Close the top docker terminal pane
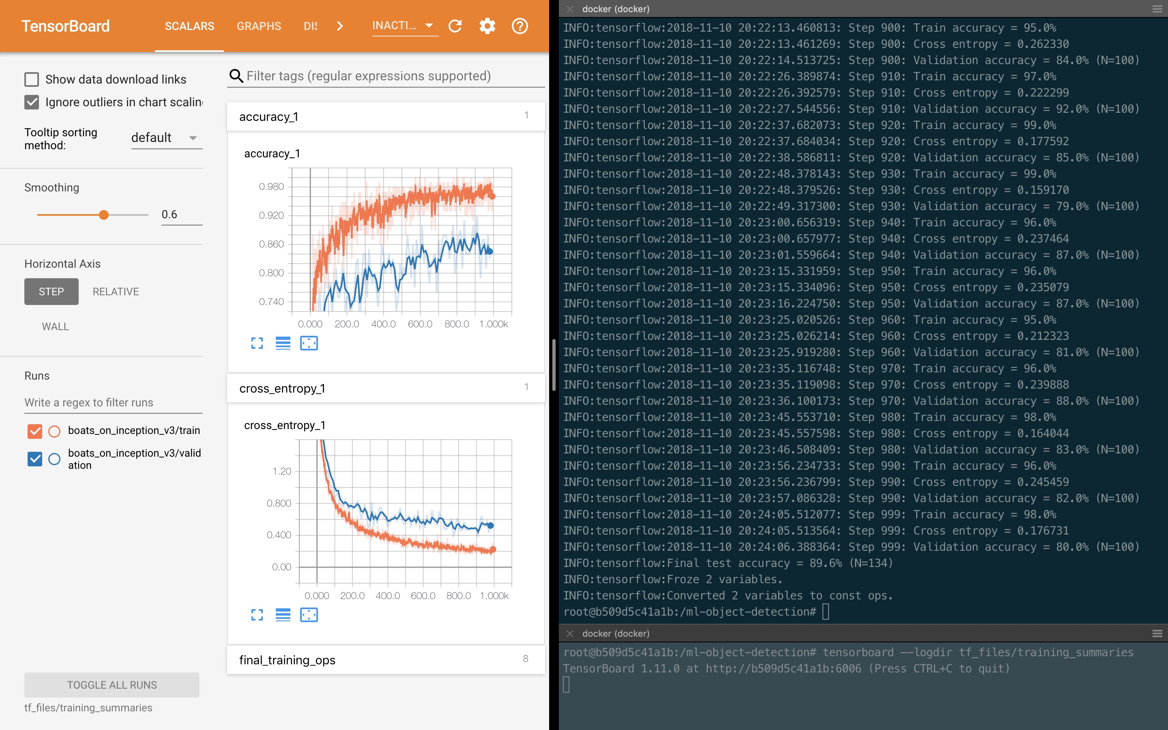 pyautogui.click(x=570, y=9)
